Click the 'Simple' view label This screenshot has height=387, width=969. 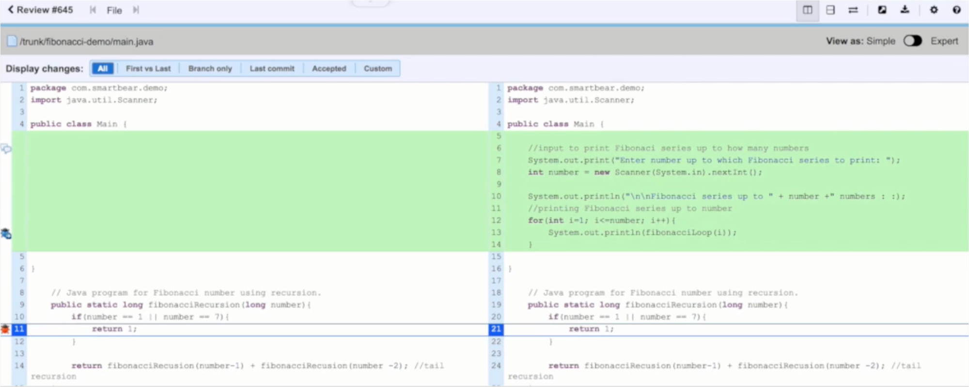[881, 41]
